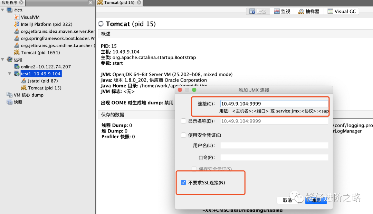The width and height of the screenshot is (373, 214).
Task: Click the VM 核心 dump icon
Action: (x=10, y=95)
